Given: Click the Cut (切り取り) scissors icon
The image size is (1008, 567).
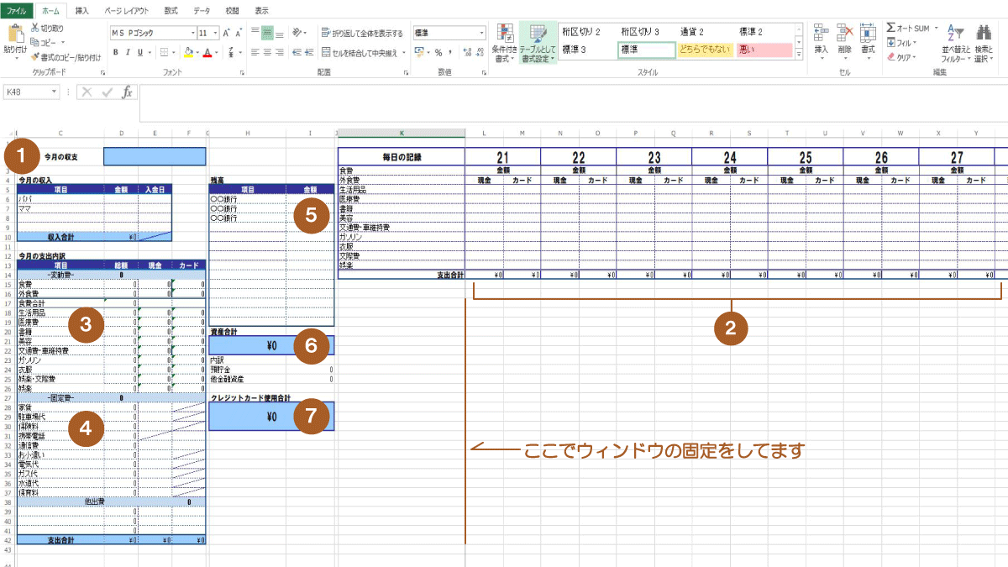Looking at the screenshot, I should pyautogui.click(x=34, y=29).
